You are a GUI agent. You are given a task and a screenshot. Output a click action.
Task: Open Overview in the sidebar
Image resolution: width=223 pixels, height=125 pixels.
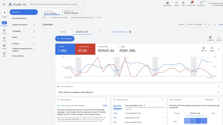coord(24,12)
